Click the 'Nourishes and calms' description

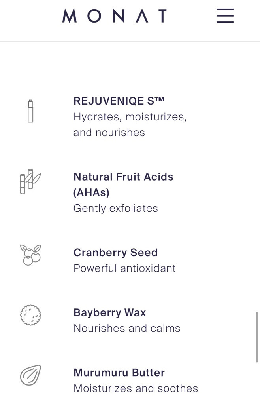(127, 329)
